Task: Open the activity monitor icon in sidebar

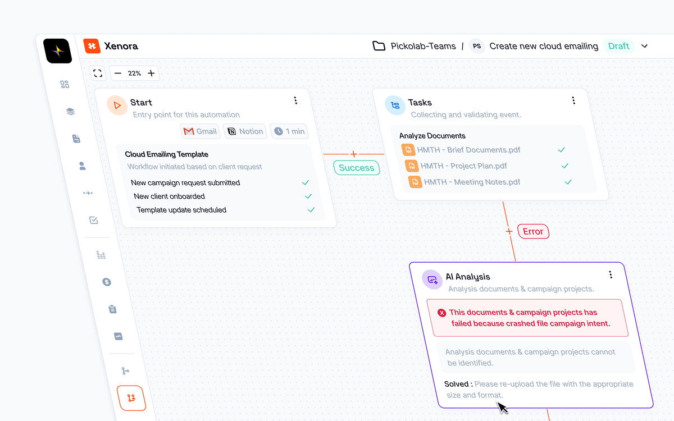Action: click(x=118, y=336)
